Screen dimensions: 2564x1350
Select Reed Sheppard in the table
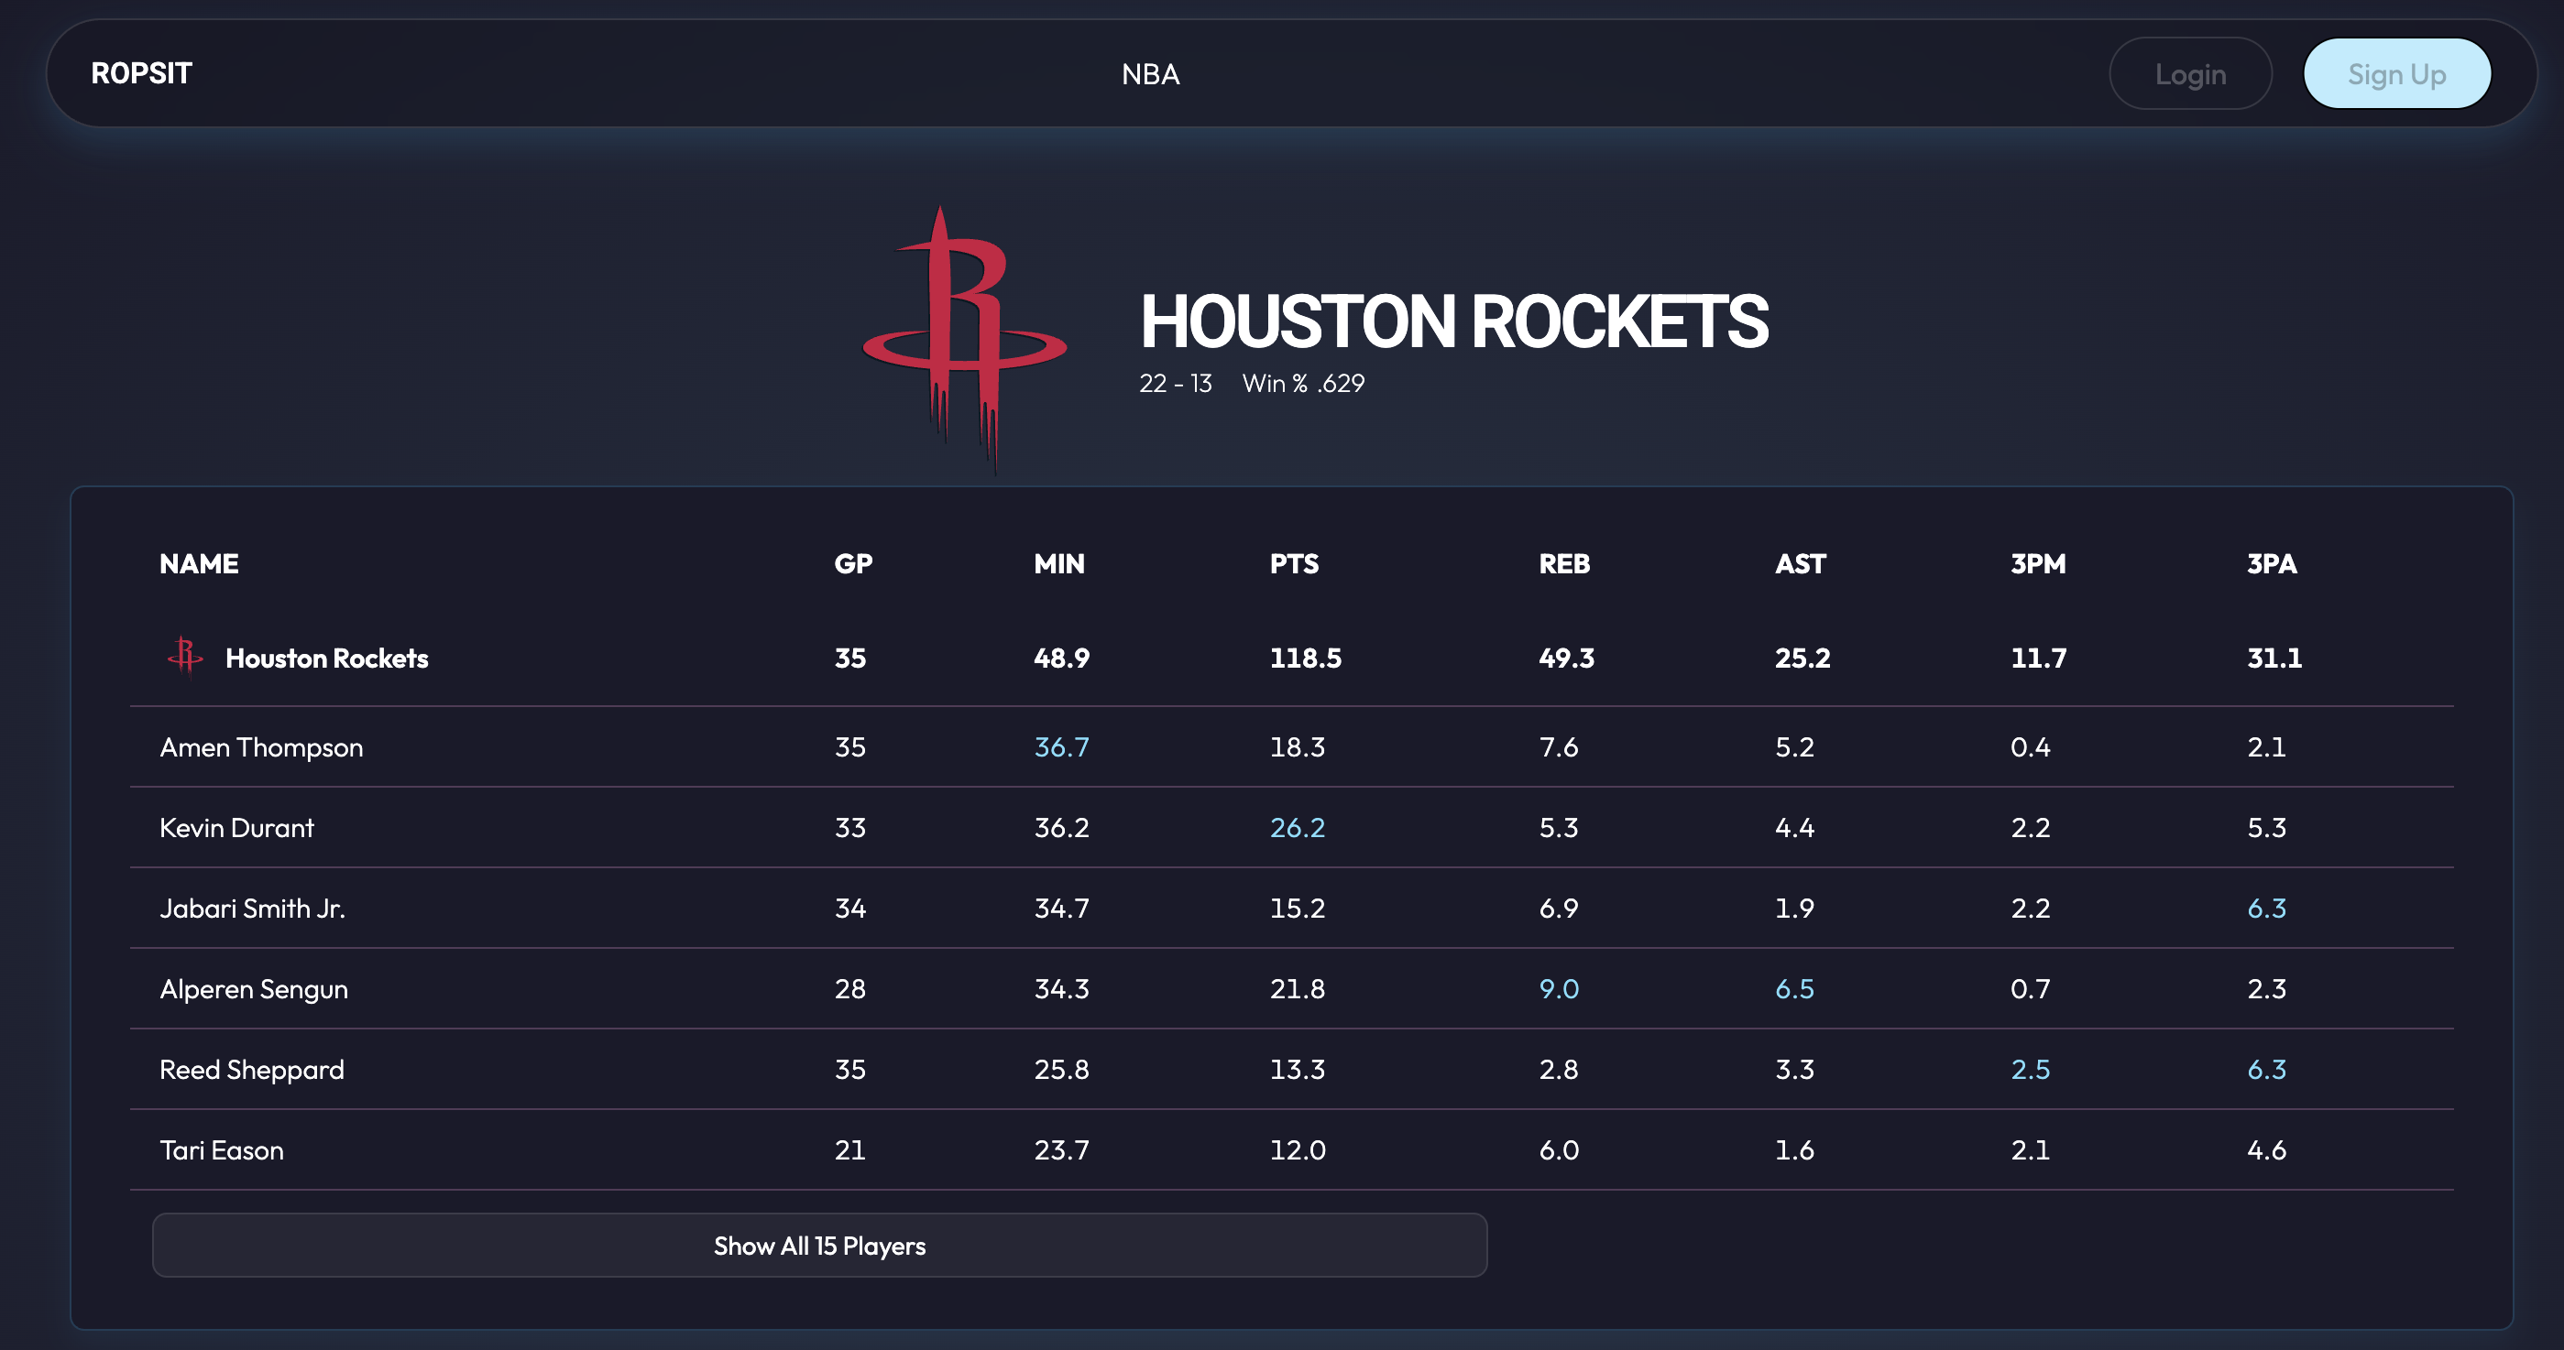tap(251, 1070)
